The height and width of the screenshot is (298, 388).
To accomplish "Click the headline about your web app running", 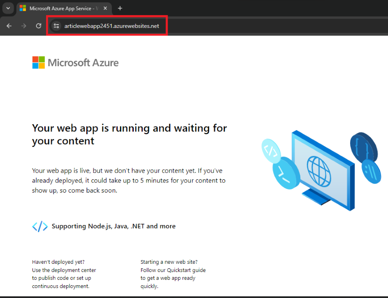I will pos(129,135).
